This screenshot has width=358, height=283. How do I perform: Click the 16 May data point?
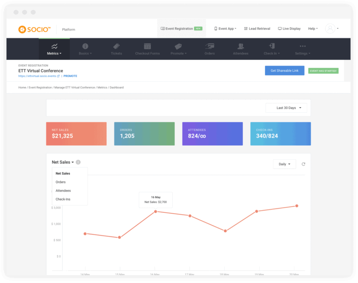pos(156,212)
